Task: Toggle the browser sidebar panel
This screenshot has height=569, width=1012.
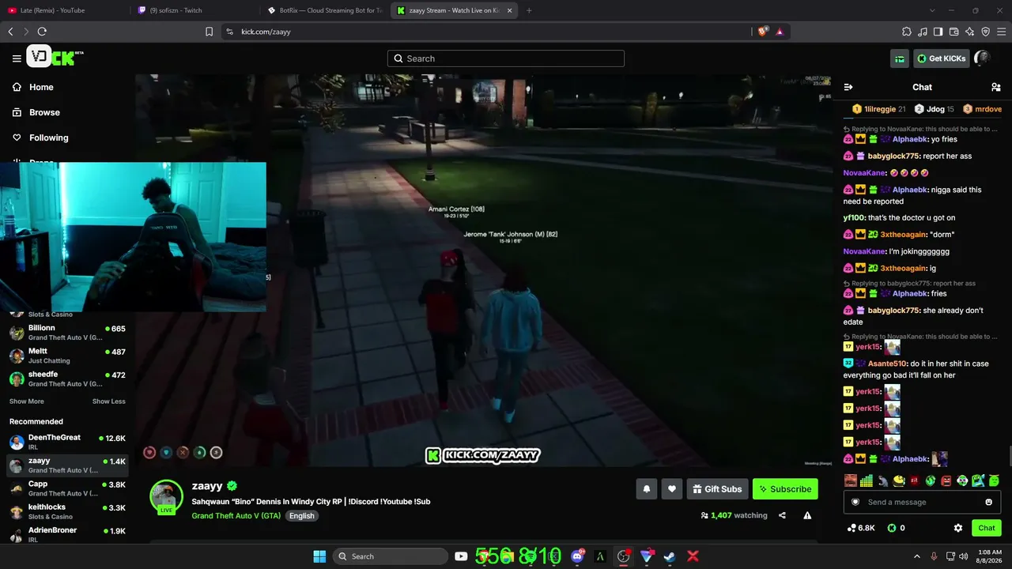Action: (x=938, y=32)
